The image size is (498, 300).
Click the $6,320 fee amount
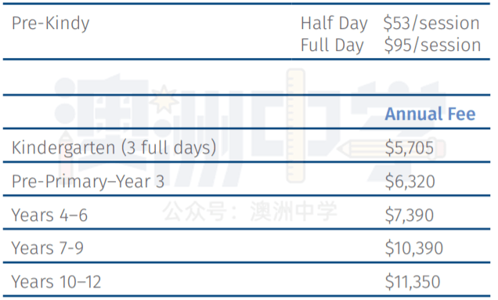(410, 182)
